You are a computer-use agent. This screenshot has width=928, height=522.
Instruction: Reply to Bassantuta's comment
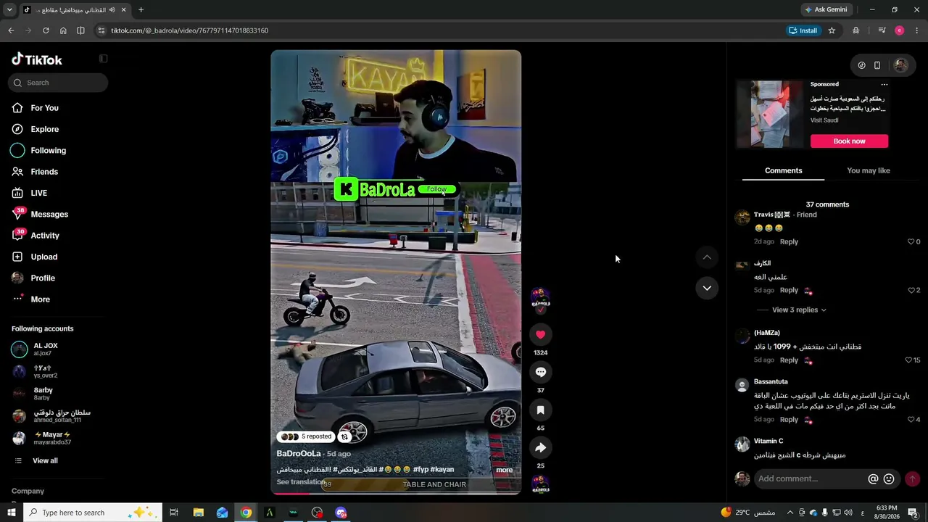click(789, 420)
